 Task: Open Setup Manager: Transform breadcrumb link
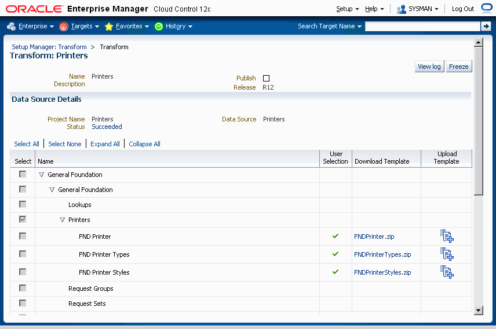49,47
